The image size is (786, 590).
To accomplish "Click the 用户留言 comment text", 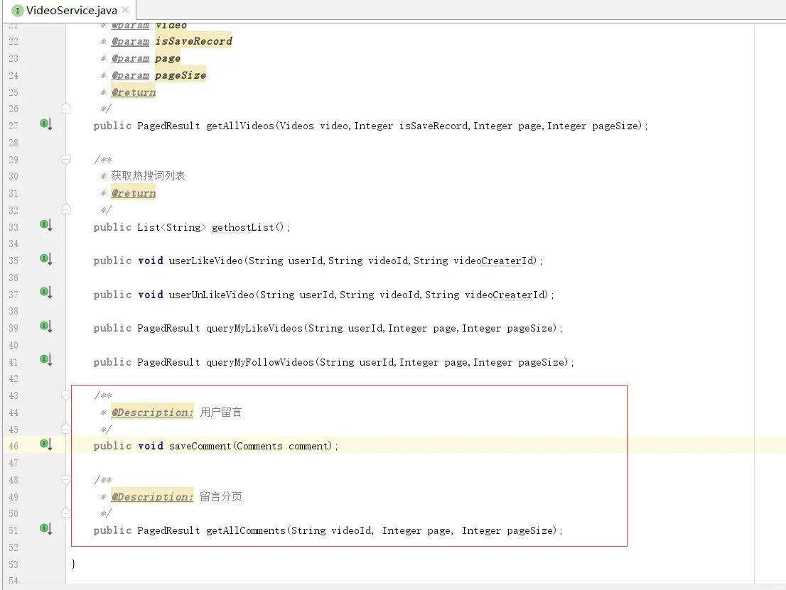I will point(221,413).
